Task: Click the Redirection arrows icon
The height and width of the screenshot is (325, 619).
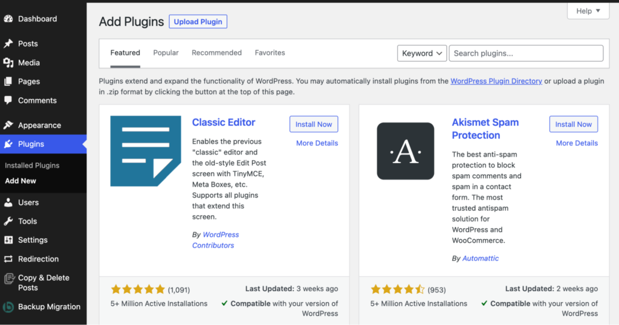Action: pos(8,259)
